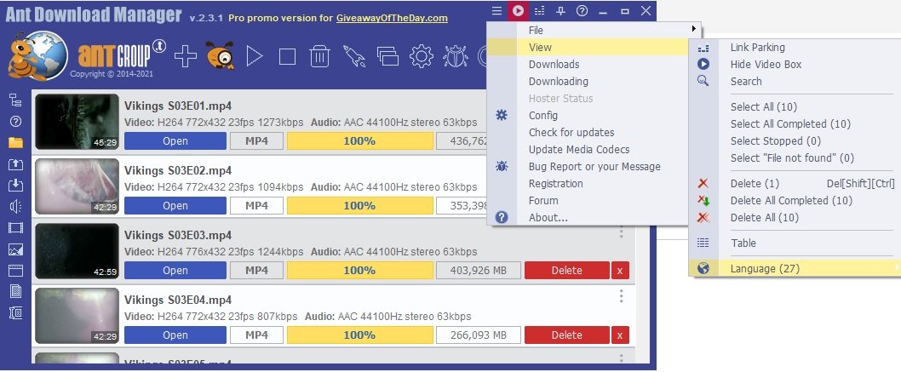Start downloads with the play triangle icon

[x=254, y=56]
